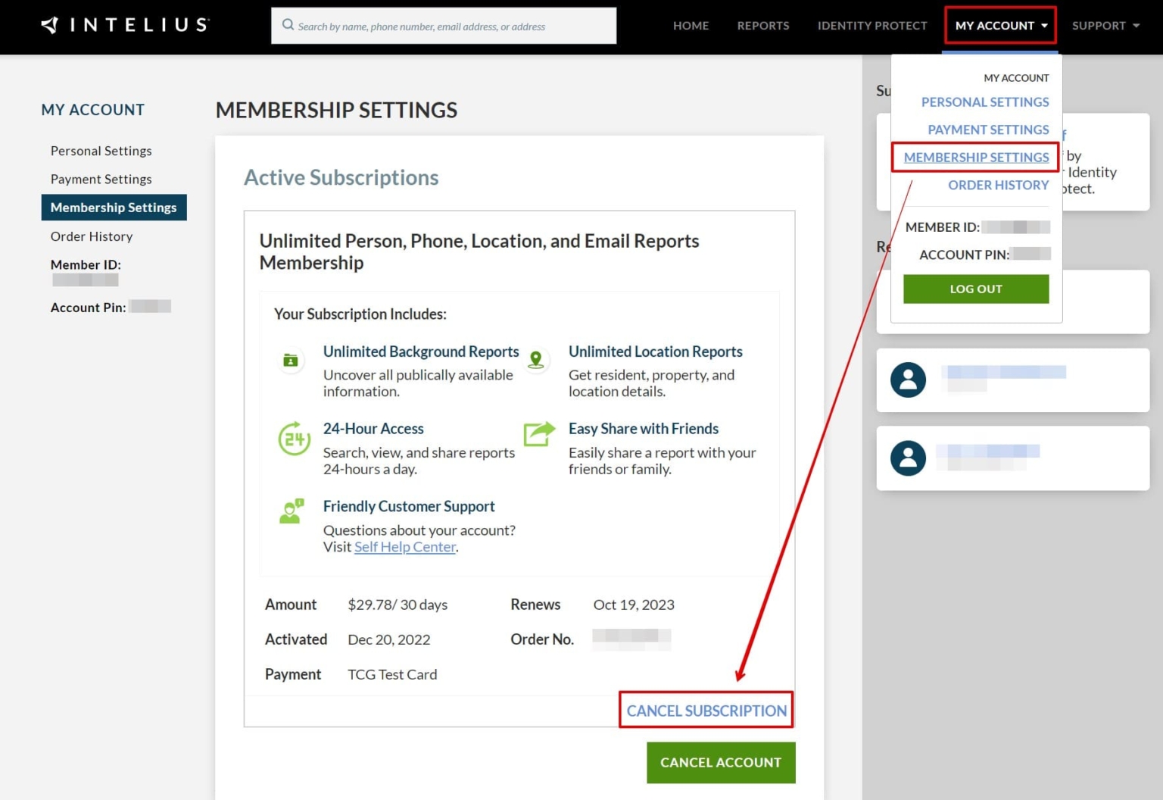
Task: Focus the name or phone search field
Action: click(451, 26)
